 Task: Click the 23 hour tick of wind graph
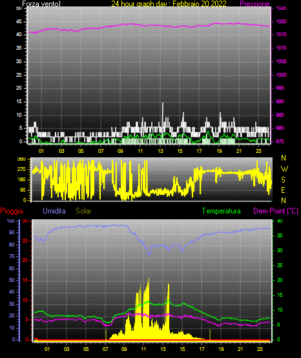[x=258, y=151]
